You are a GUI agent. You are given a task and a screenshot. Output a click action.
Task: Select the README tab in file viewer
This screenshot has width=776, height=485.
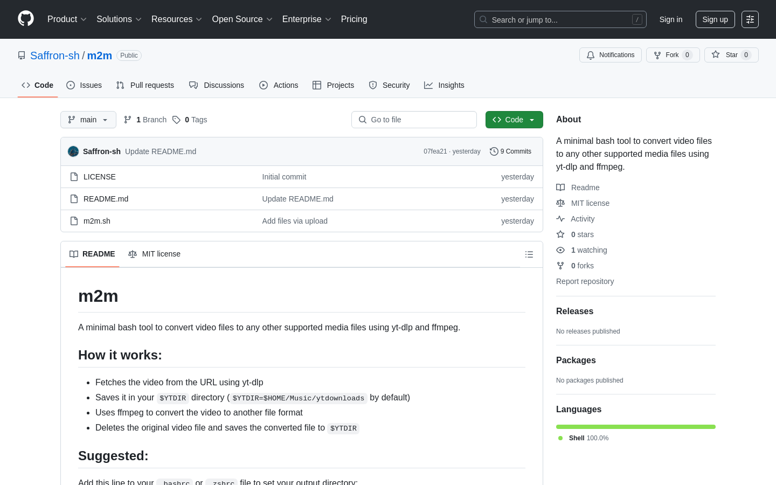click(x=92, y=254)
